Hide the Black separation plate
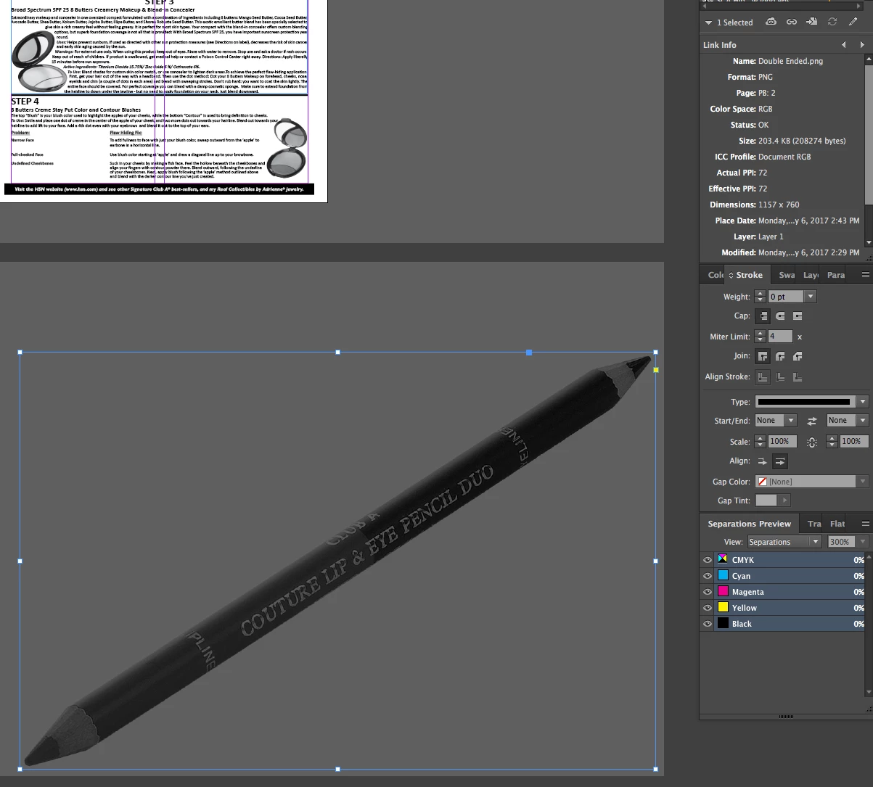The image size is (873, 787). [x=708, y=624]
